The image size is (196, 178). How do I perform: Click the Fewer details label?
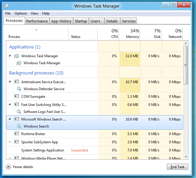tap(23, 167)
